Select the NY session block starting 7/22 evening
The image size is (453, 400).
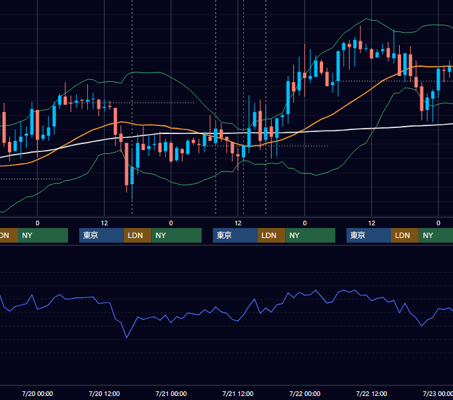[x=436, y=235]
